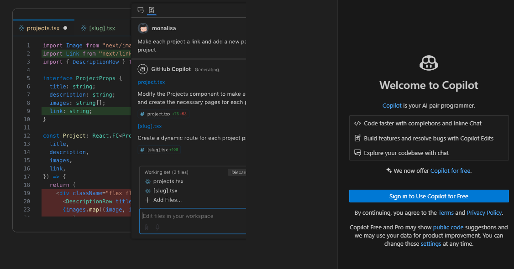
Task: Click the 'public code' link
Action: tap(448, 227)
